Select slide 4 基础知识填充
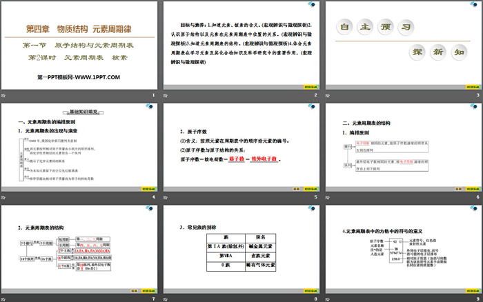Image resolution: width=483 pixels, height=302 pixels. [79, 147]
